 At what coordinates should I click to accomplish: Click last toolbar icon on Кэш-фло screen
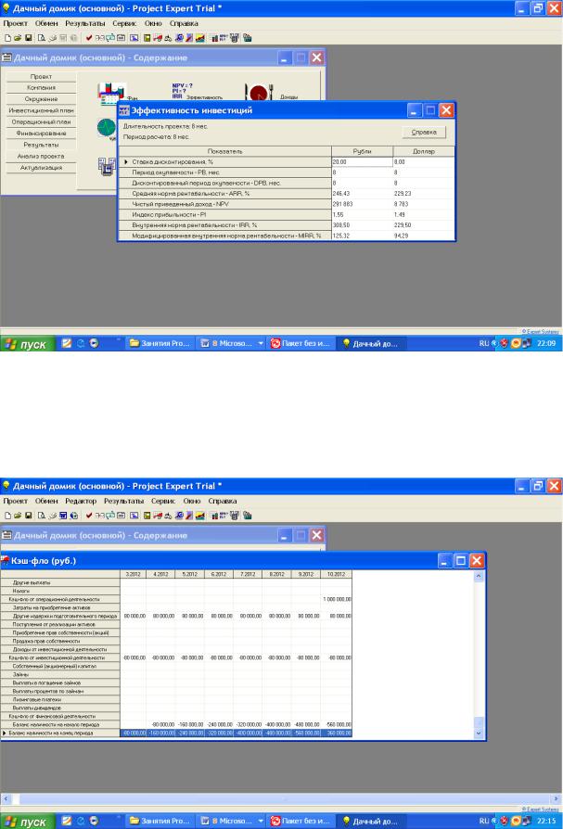pyautogui.click(x=247, y=516)
